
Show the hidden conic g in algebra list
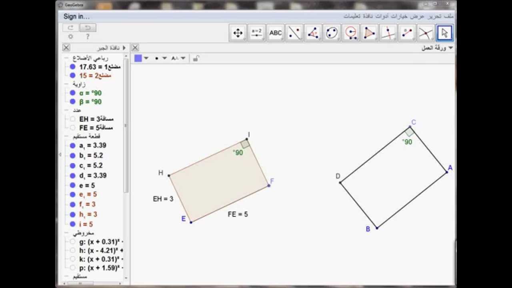[x=72, y=242]
